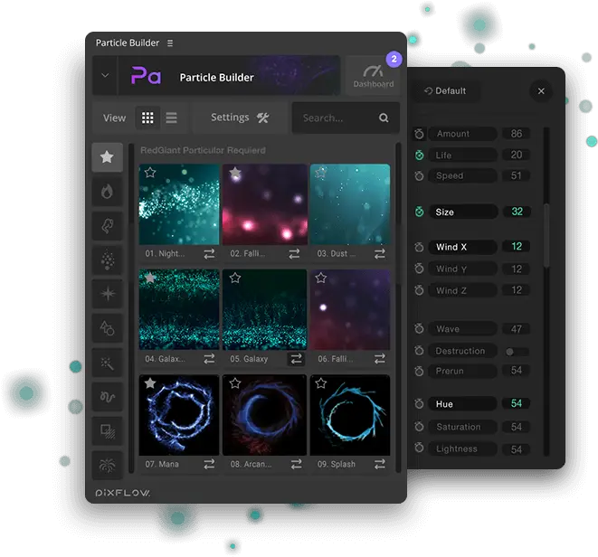Select the fire category in sidebar
The height and width of the screenshot is (557, 598).
pyautogui.click(x=107, y=192)
